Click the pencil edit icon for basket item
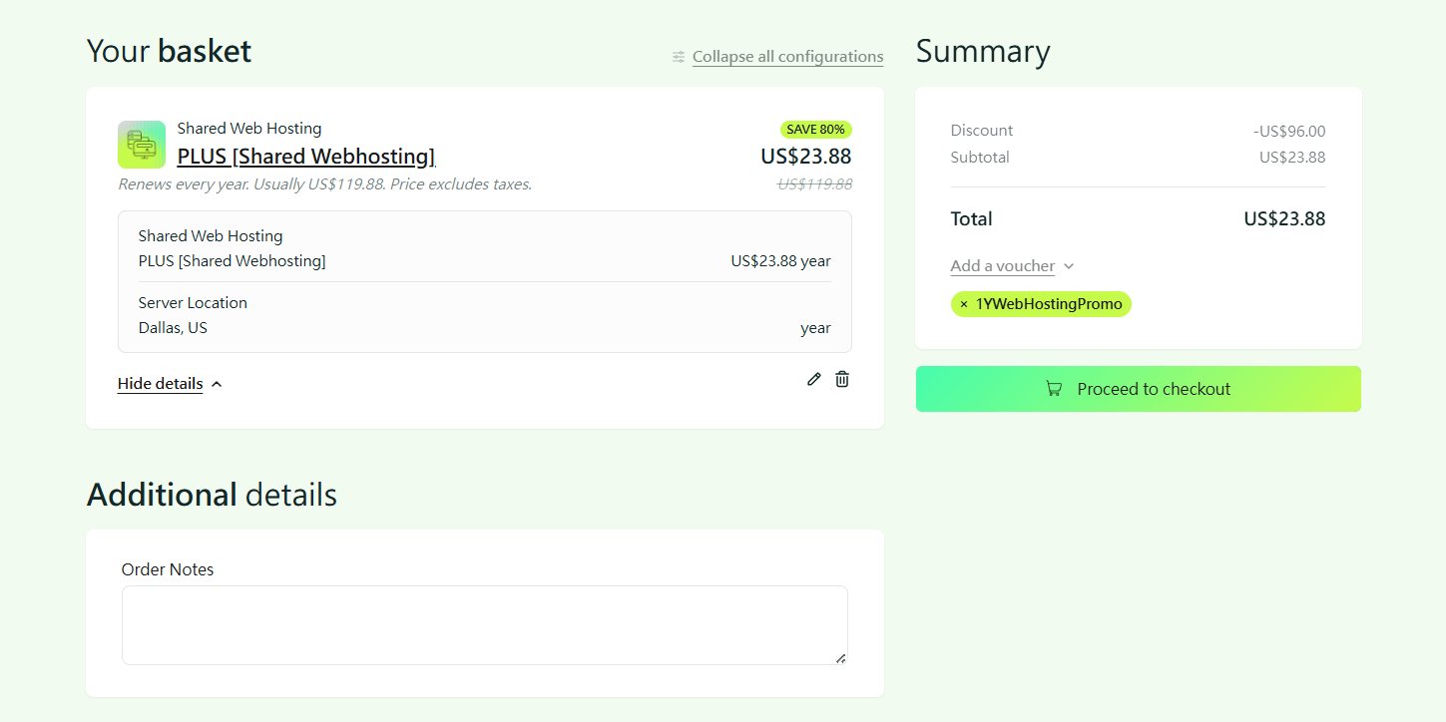 pos(814,379)
